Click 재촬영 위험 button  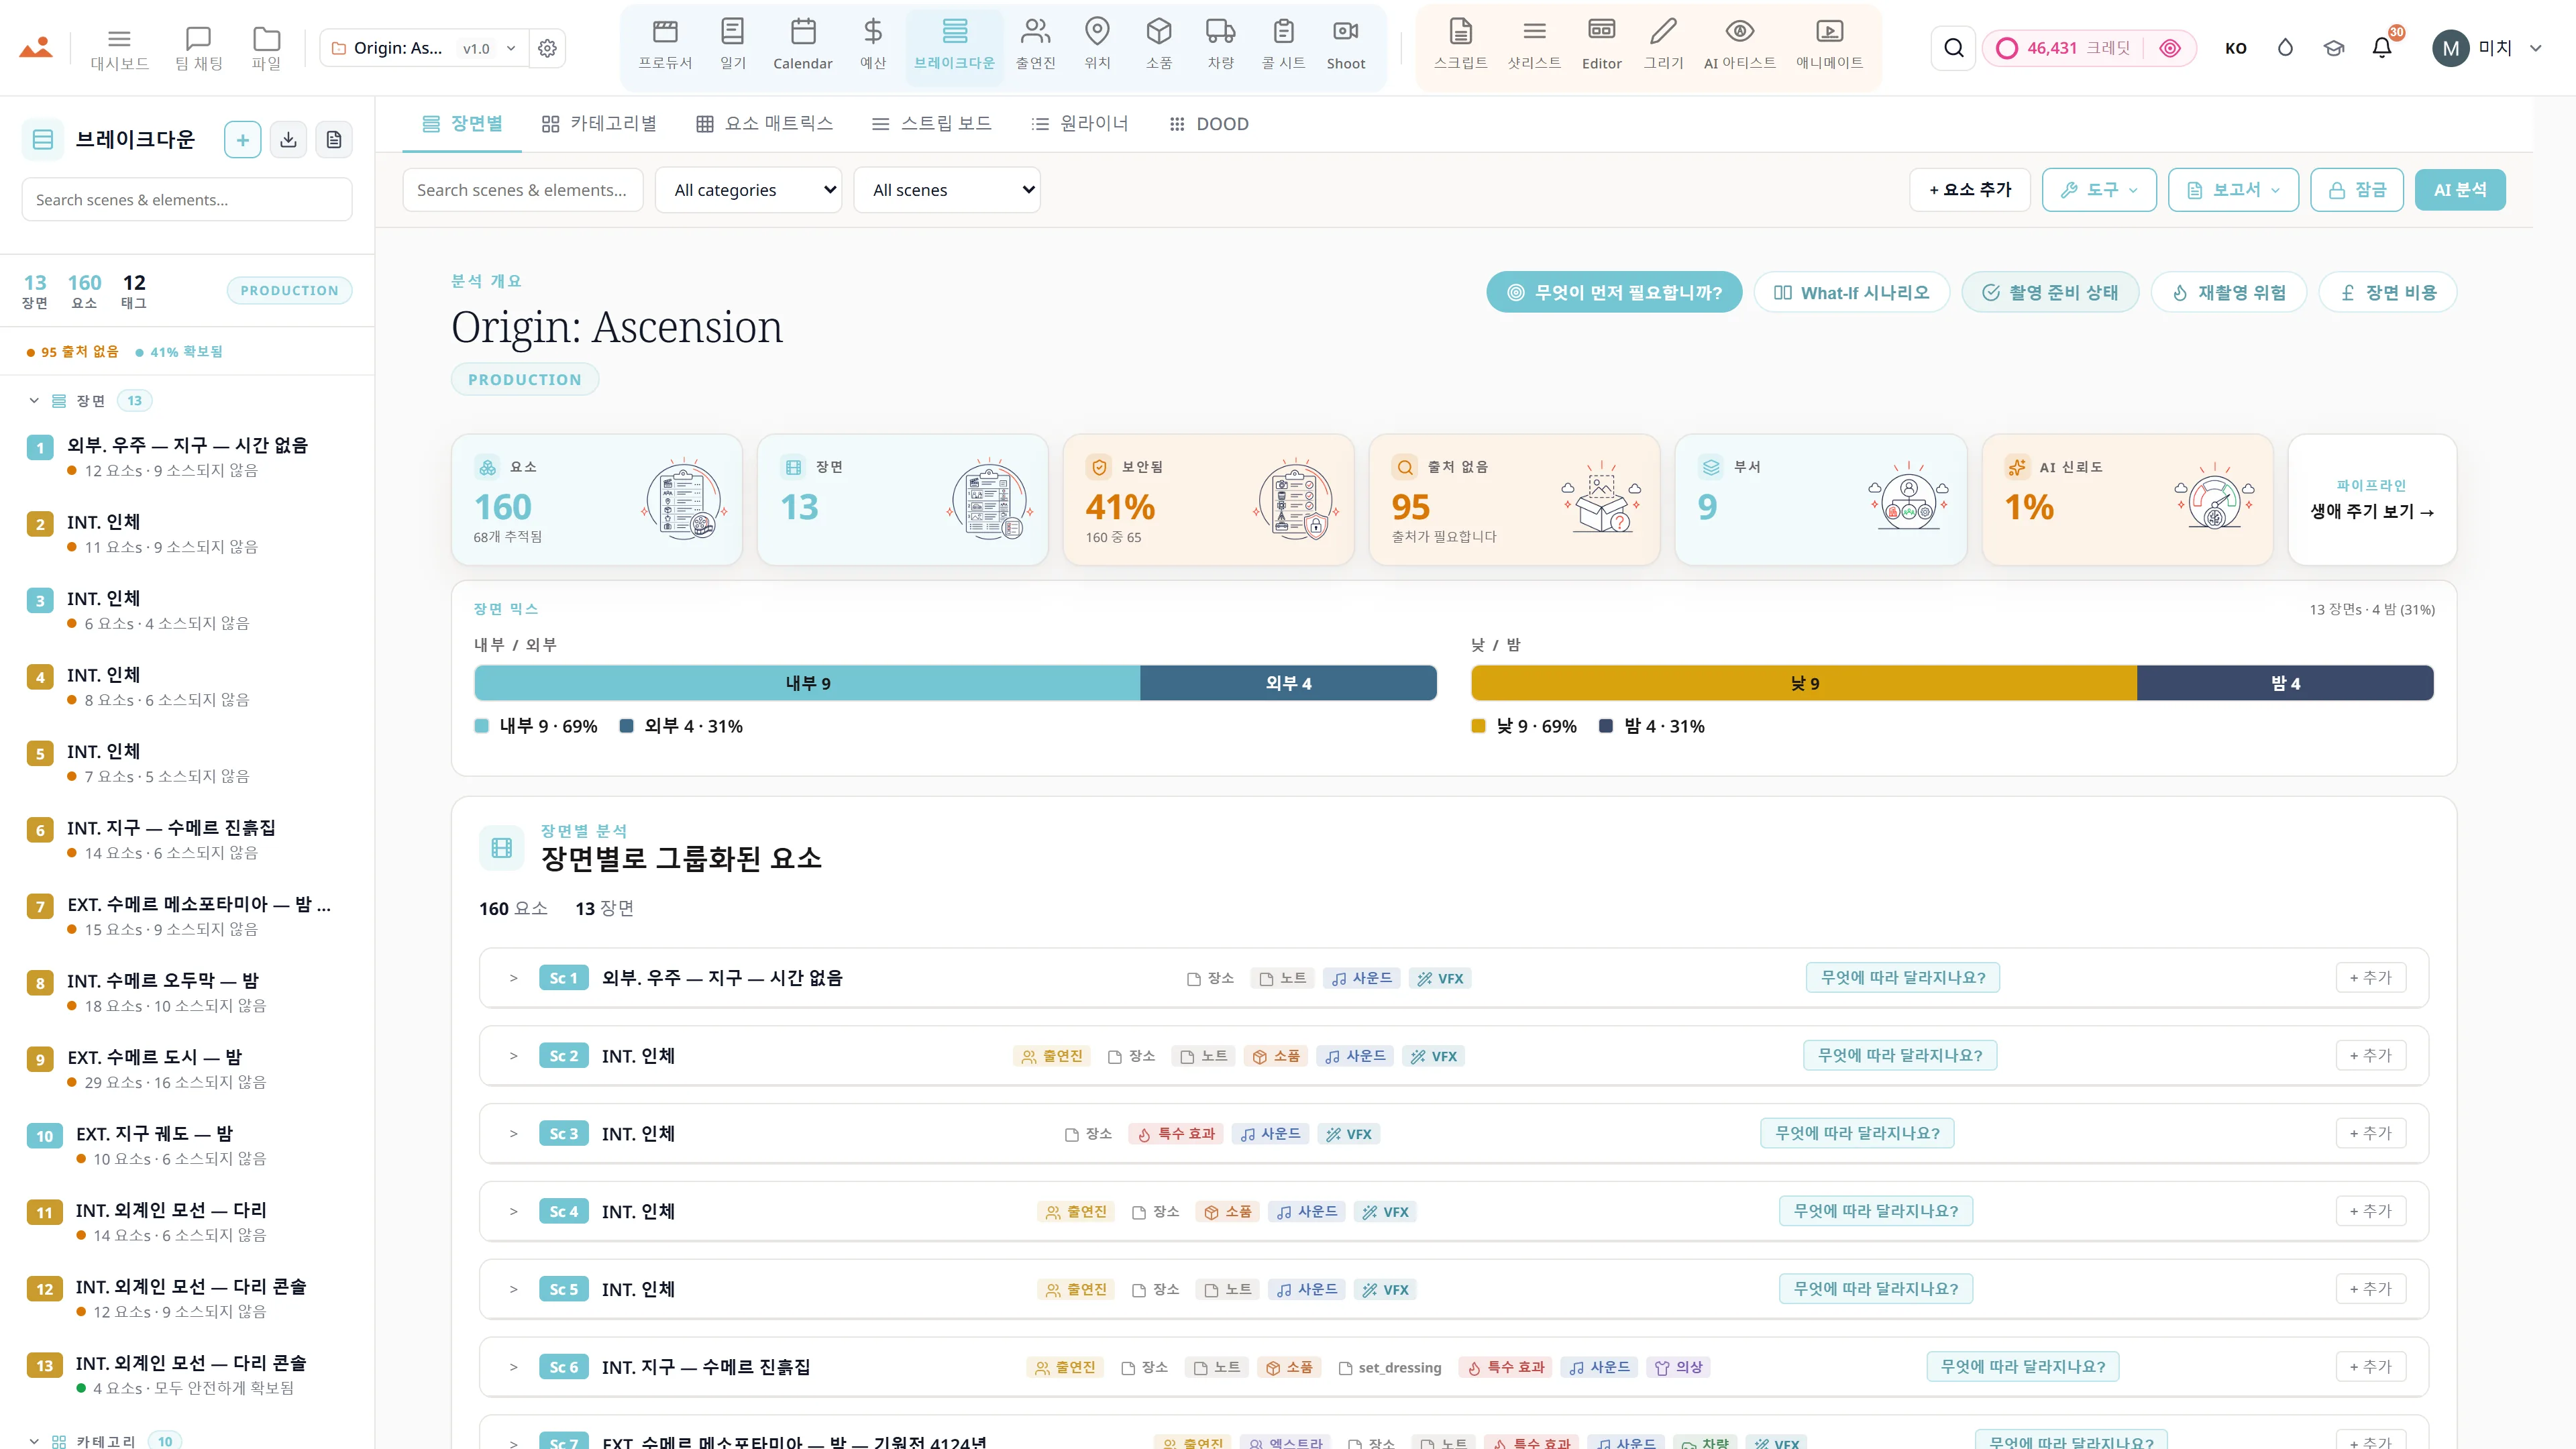click(x=2228, y=293)
